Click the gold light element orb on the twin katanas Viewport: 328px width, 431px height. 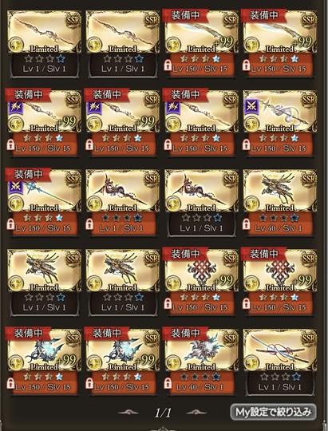[252, 362]
